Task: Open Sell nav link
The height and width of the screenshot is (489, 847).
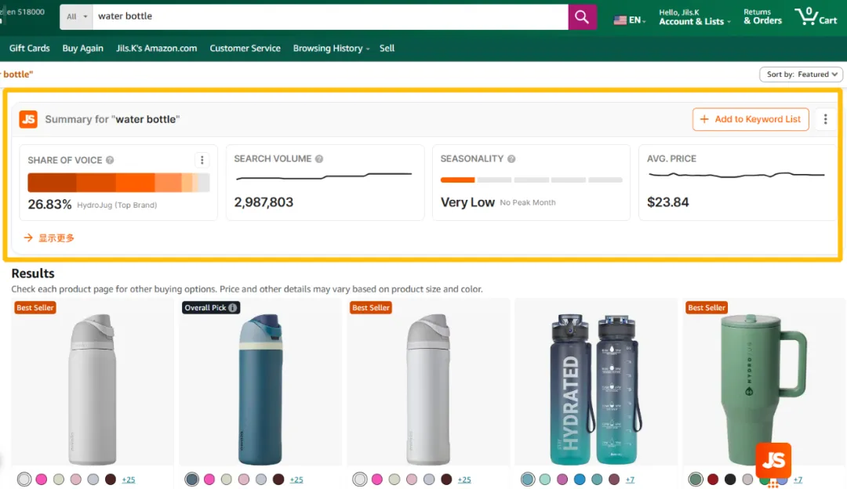Action: pyautogui.click(x=387, y=48)
